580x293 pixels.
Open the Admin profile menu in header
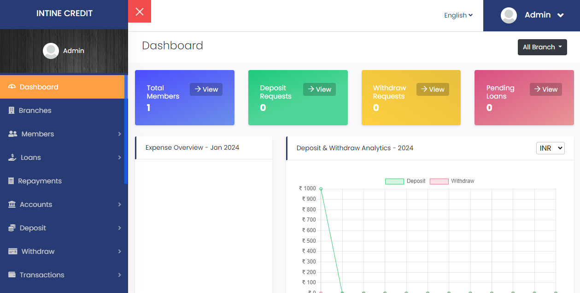532,15
